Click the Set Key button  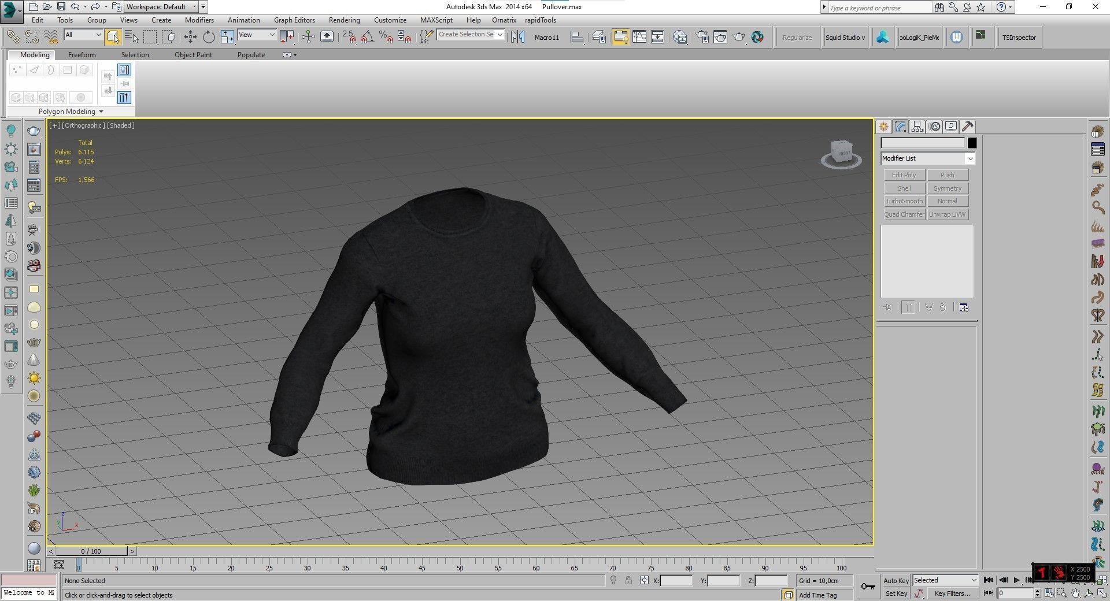(x=896, y=593)
